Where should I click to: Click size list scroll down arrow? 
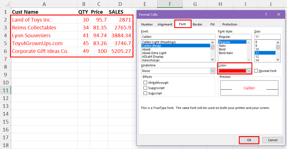pyautogui.click(x=278, y=59)
